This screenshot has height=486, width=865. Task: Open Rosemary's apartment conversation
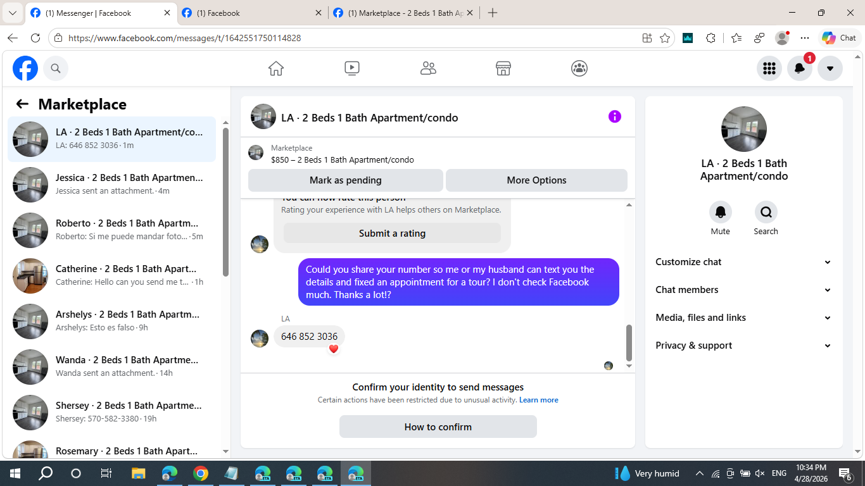(111, 447)
